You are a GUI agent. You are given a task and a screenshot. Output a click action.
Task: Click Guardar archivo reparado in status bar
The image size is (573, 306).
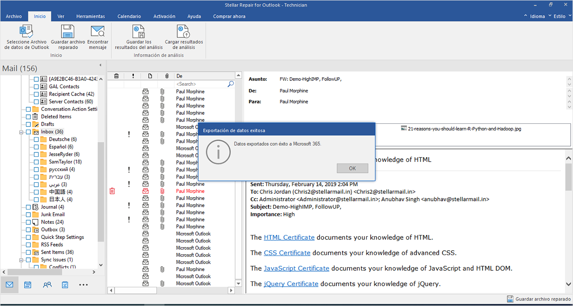tap(539, 299)
